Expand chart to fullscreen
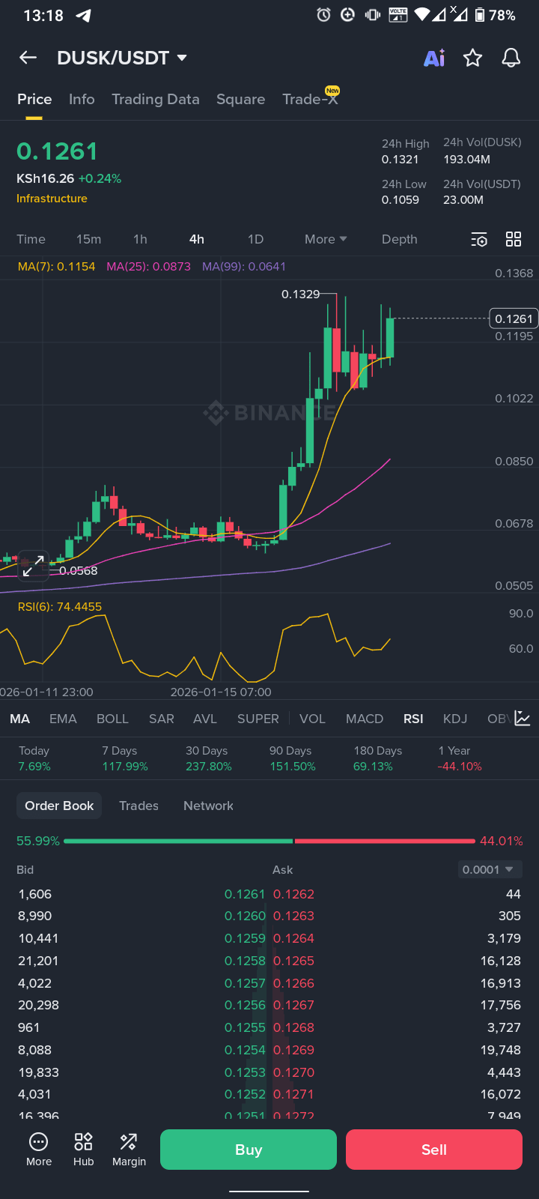Screen dimensions: 539x1199 click(x=32, y=567)
